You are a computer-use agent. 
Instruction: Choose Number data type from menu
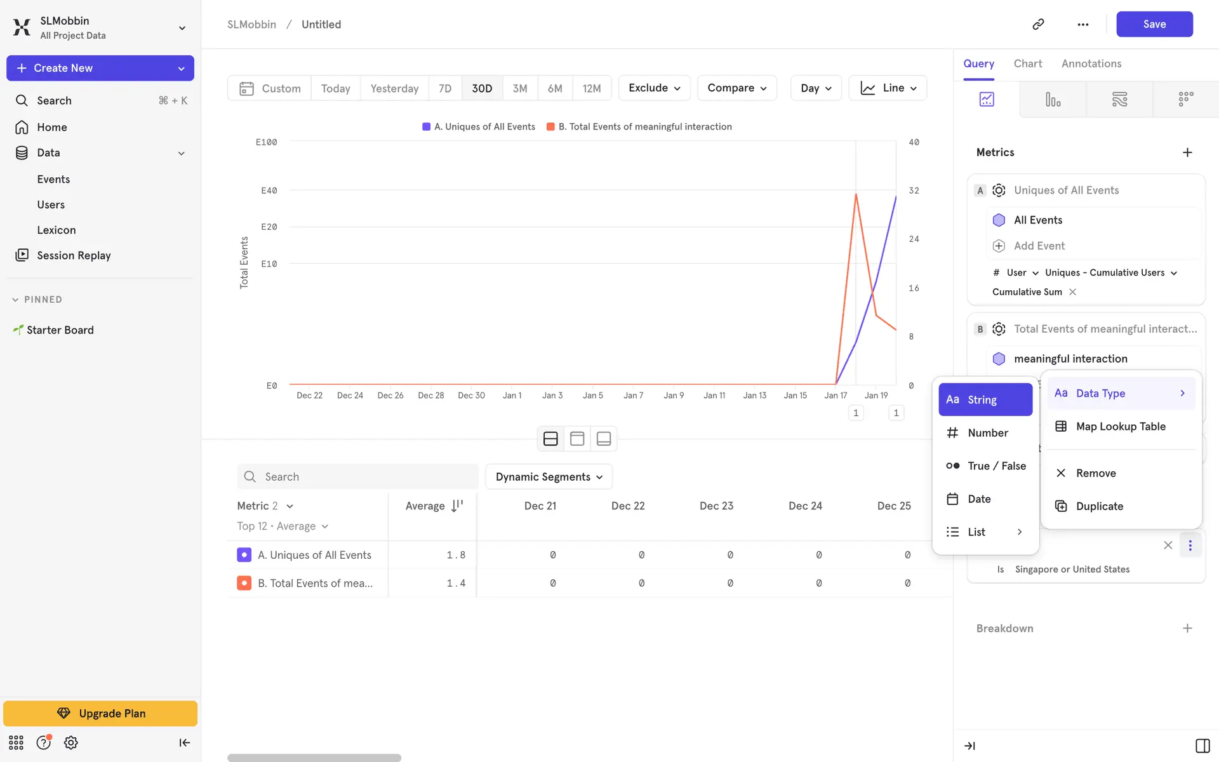point(987,433)
